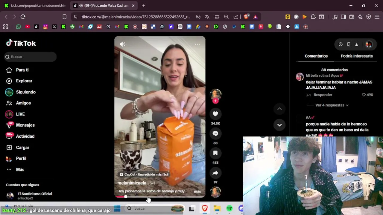Open melanimicaela's avatar beside the video

[x=215, y=94]
